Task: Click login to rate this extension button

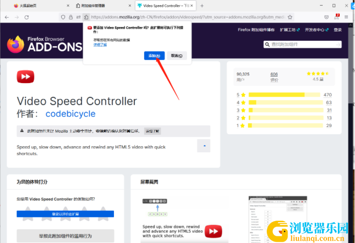Action: click(x=65, y=214)
